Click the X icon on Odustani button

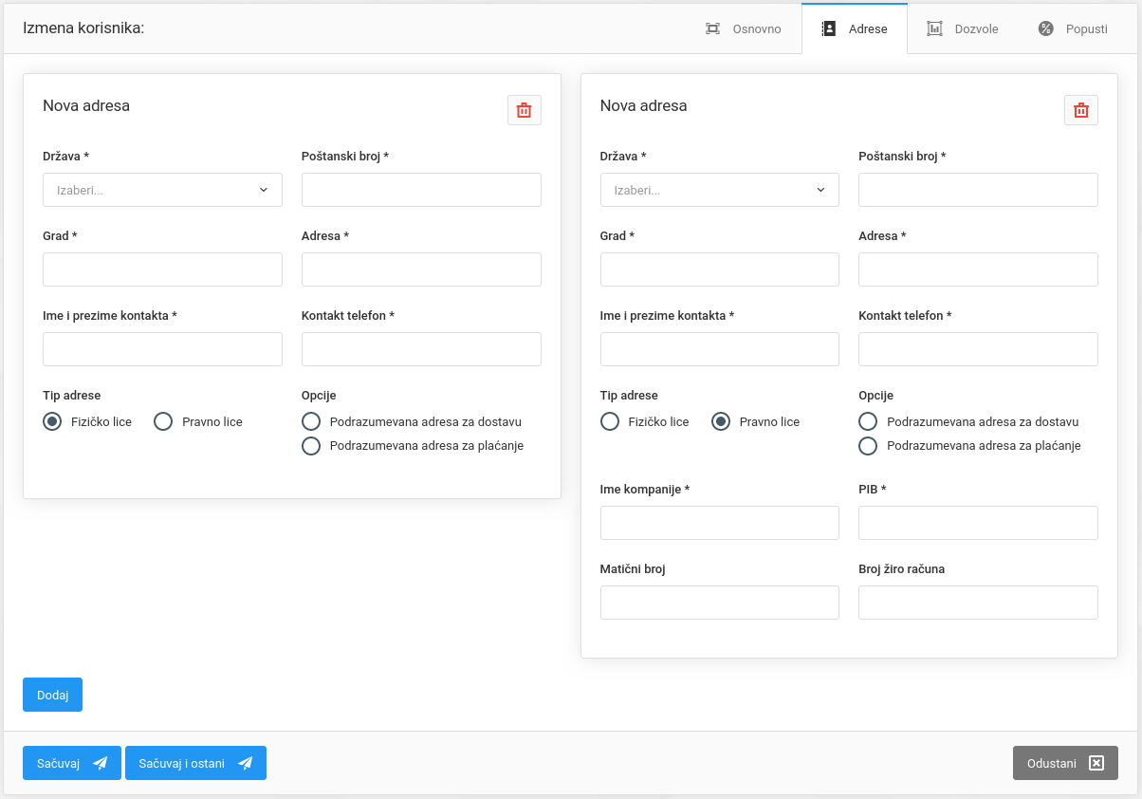(1096, 763)
